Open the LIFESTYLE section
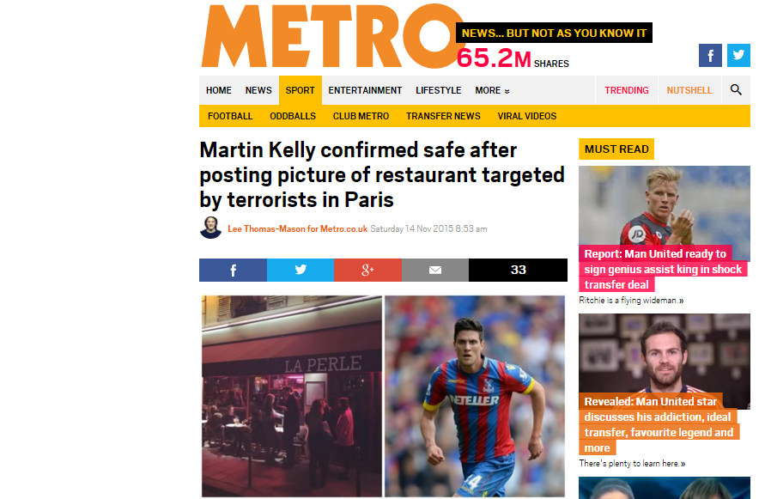 (438, 90)
